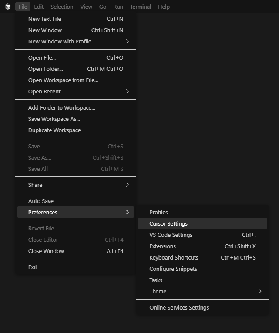Open the Help menu
Viewport: 279px width, 333px height.
point(164,7)
